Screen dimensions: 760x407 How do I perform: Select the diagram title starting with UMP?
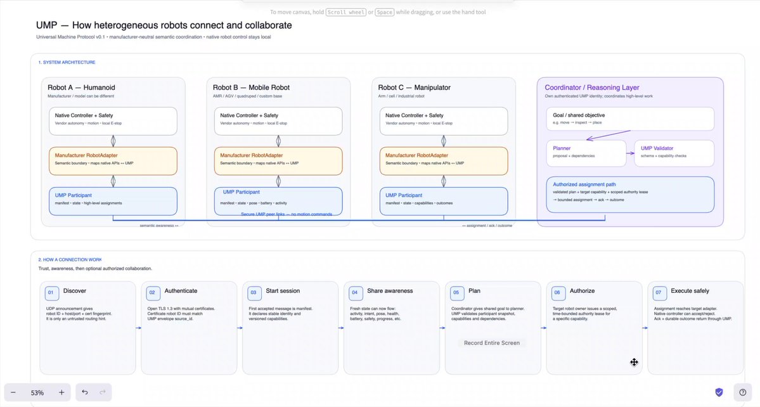point(164,25)
